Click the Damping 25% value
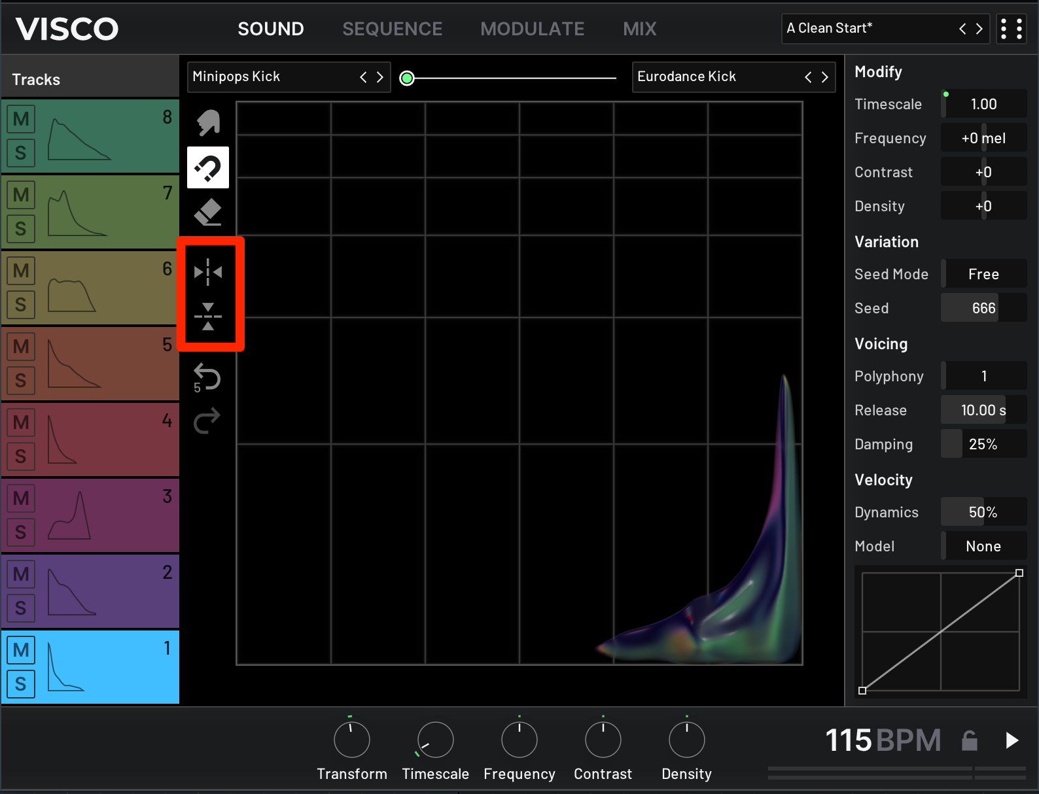 click(984, 444)
